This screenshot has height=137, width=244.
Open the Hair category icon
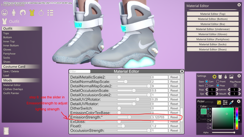tap(23, 12)
